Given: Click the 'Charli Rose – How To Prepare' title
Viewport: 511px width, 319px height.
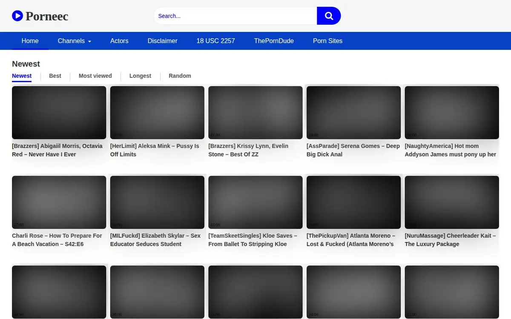Looking at the screenshot, I should pyautogui.click(x=57, y=240).
